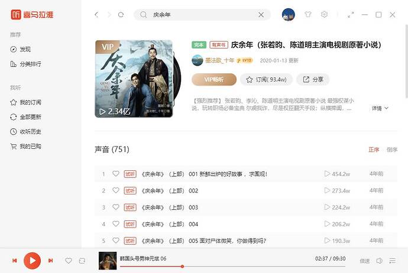Skip to the next track
This screenshot has height=273, width=408.
[x=50, y=260]
